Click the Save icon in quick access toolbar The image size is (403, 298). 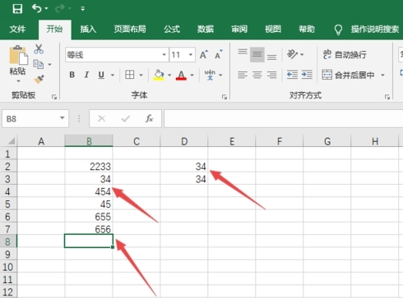click(x=17, y=8)
